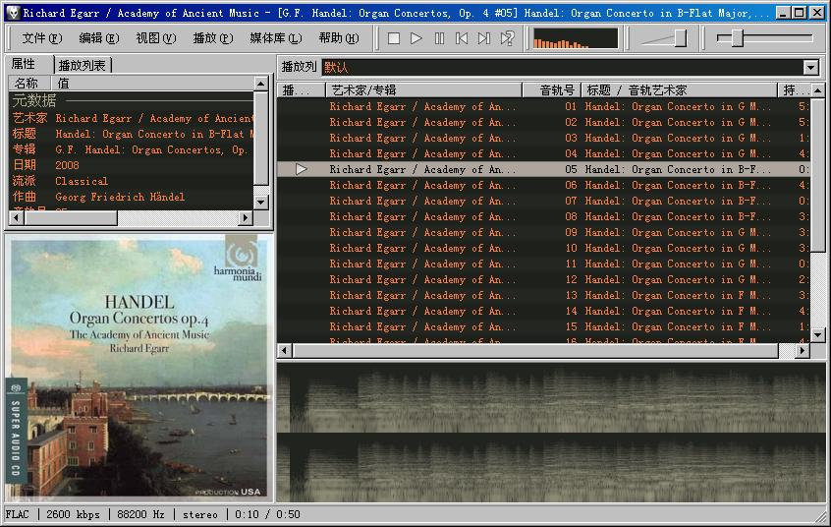Image resolution: width=831 pixels, height=527 pixels.
Task: Click the playing indicator on track 05
Action: [x=301, y=169]
